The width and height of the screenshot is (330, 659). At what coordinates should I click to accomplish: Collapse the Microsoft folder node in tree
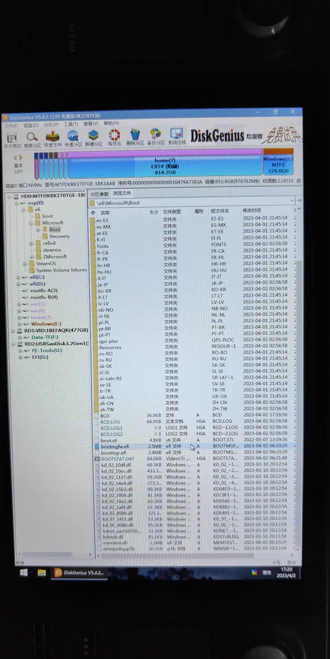31,223
